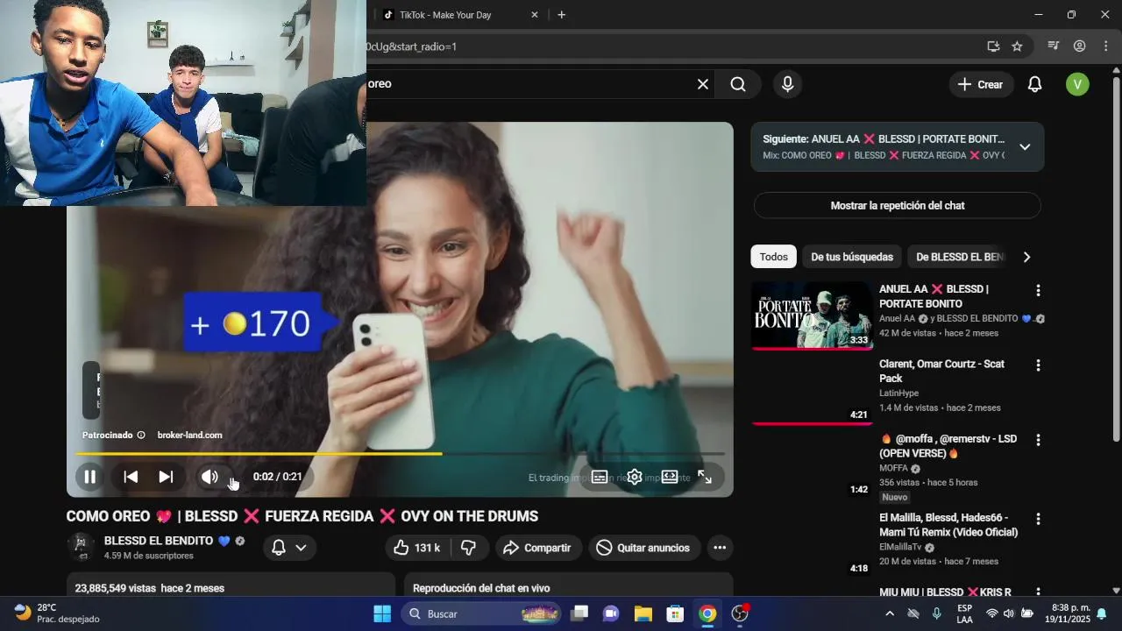Viewport: 1122px width, 631px height.
Task: Expand the 23,885,549 vistas description box
Action: 231,585
